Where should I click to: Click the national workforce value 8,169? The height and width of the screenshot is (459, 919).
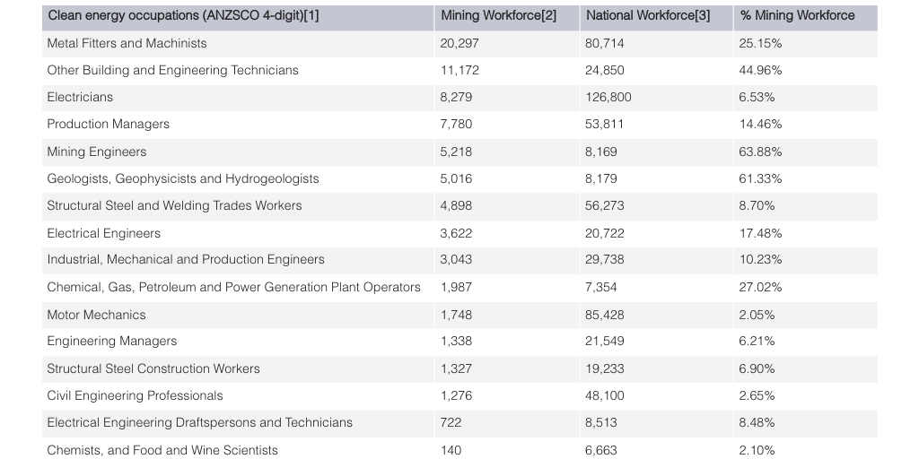(600, 152)
